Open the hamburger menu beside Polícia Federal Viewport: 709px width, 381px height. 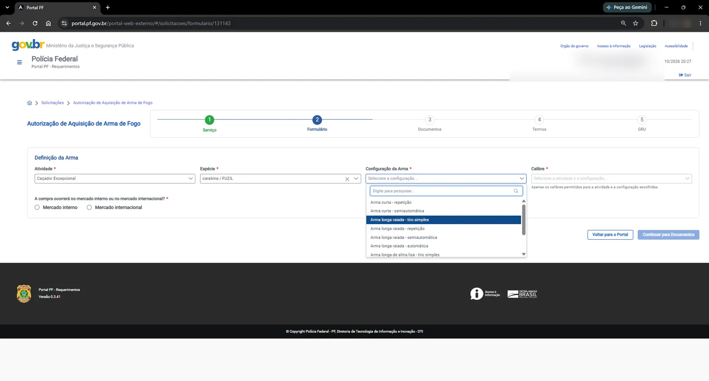click(x=19, y=62)
